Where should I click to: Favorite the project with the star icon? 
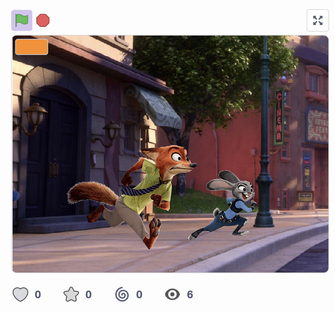71,294
